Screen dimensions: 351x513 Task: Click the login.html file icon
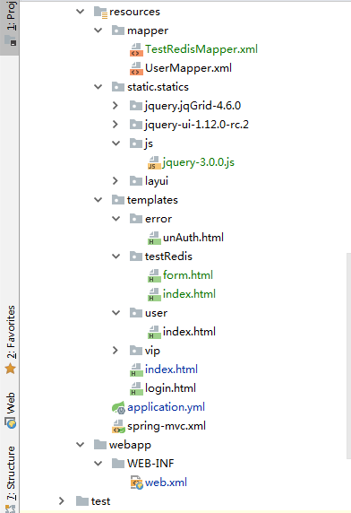[136, 388]
